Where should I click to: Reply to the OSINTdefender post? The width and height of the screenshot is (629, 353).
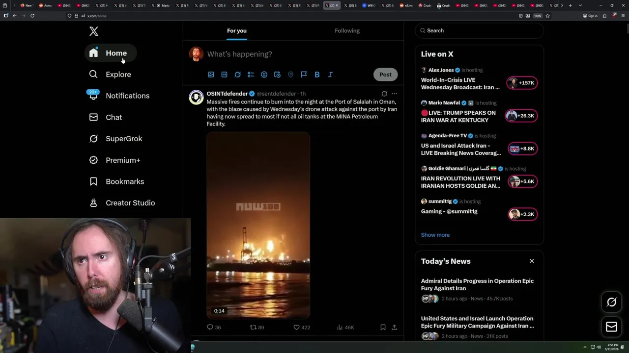214,327
